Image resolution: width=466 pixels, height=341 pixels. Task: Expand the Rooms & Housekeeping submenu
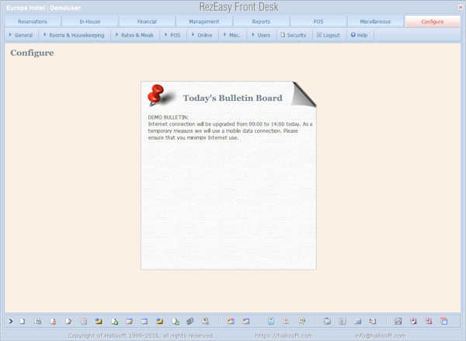(74, 35)
